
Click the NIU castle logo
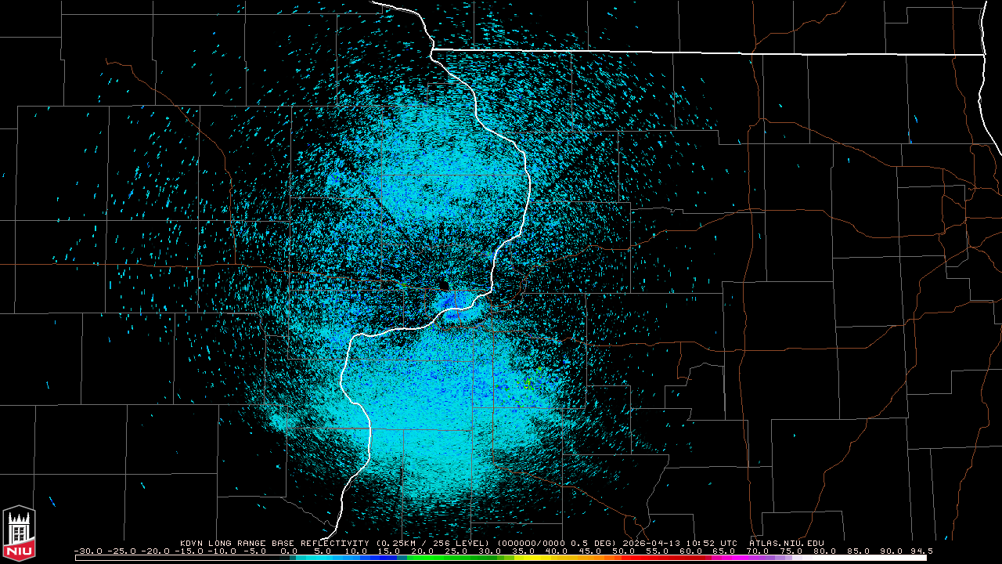[x=19, y=533]
